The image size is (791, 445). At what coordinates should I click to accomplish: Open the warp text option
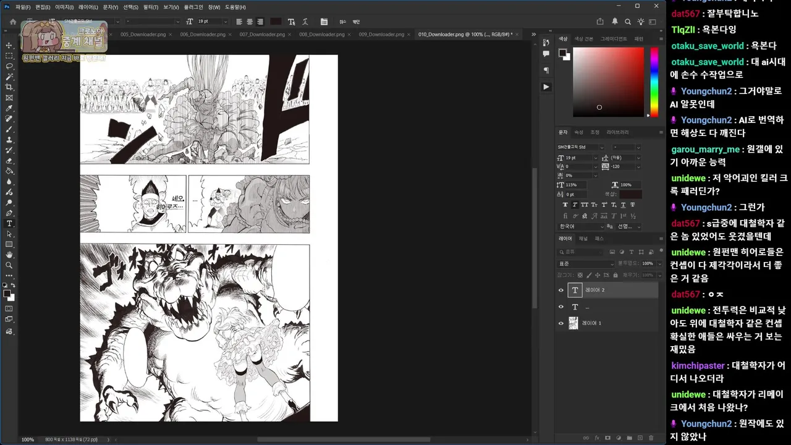tap(305, 22)
